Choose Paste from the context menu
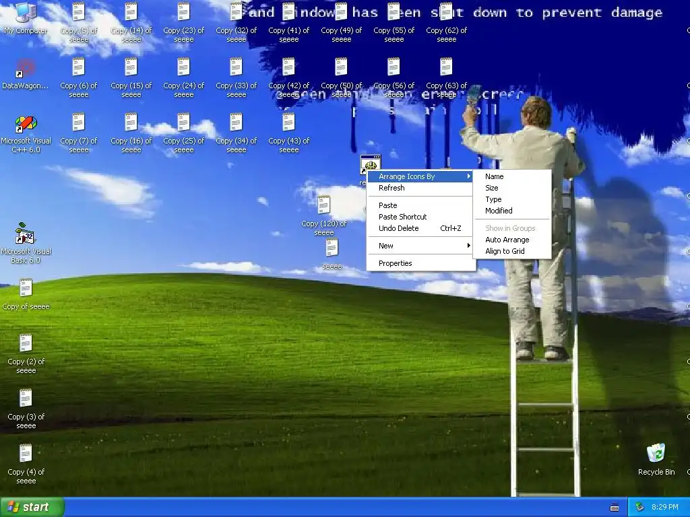The image size is (690, 517). click(x=420, y=205)
